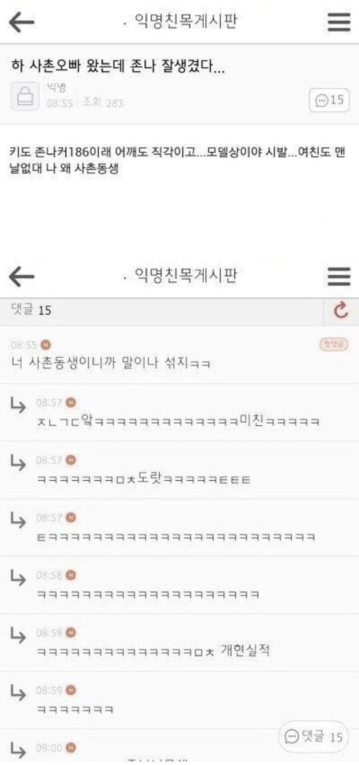Tap the reply arrow on the 08:58 reply

click(x=18, y=577)
